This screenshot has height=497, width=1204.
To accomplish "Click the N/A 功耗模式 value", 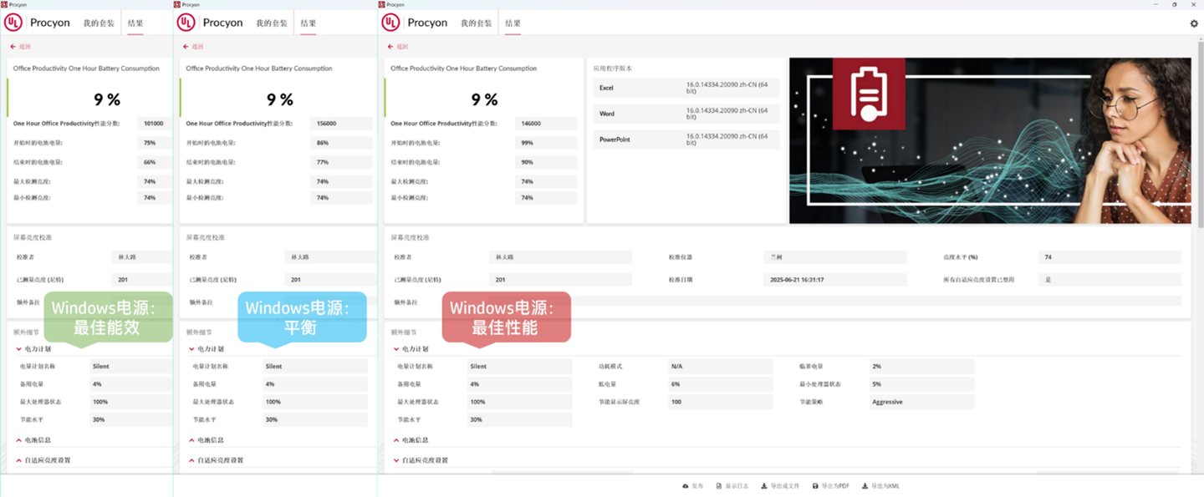I will coord(721,366).
